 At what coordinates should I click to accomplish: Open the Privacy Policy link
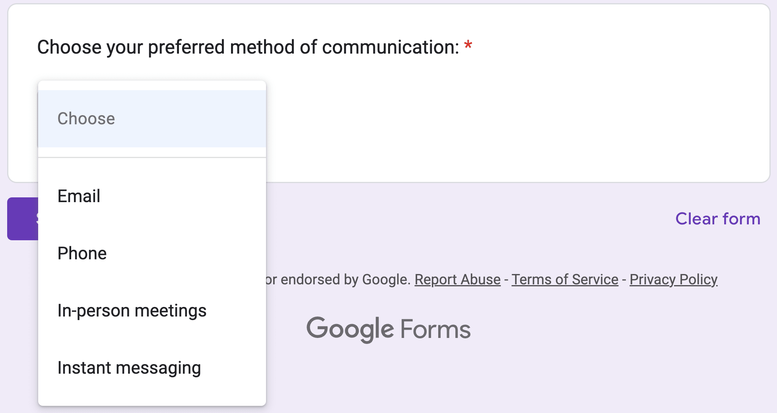click(x=673, y=279)
